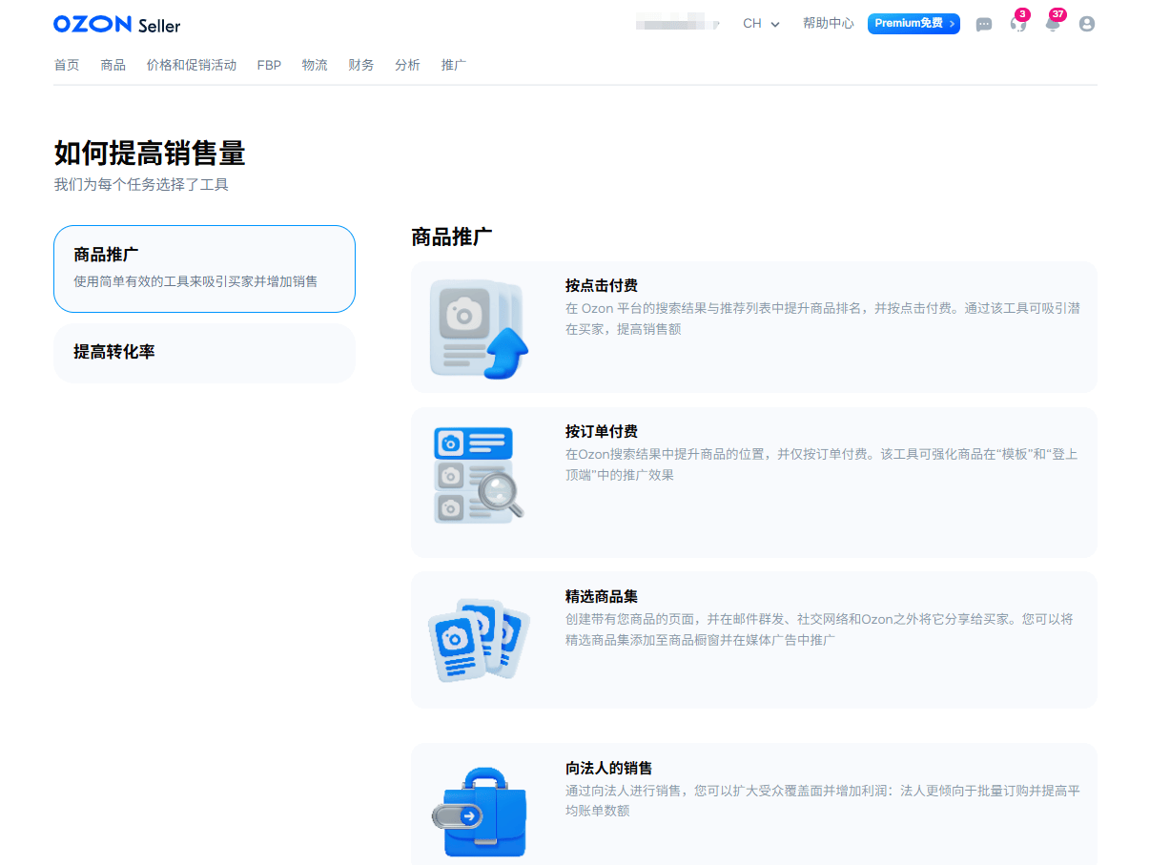Image resolution: width=1170 pixels, height=865 pixels.
Task: Open the FBP navigation item
Action: (268, 64)
